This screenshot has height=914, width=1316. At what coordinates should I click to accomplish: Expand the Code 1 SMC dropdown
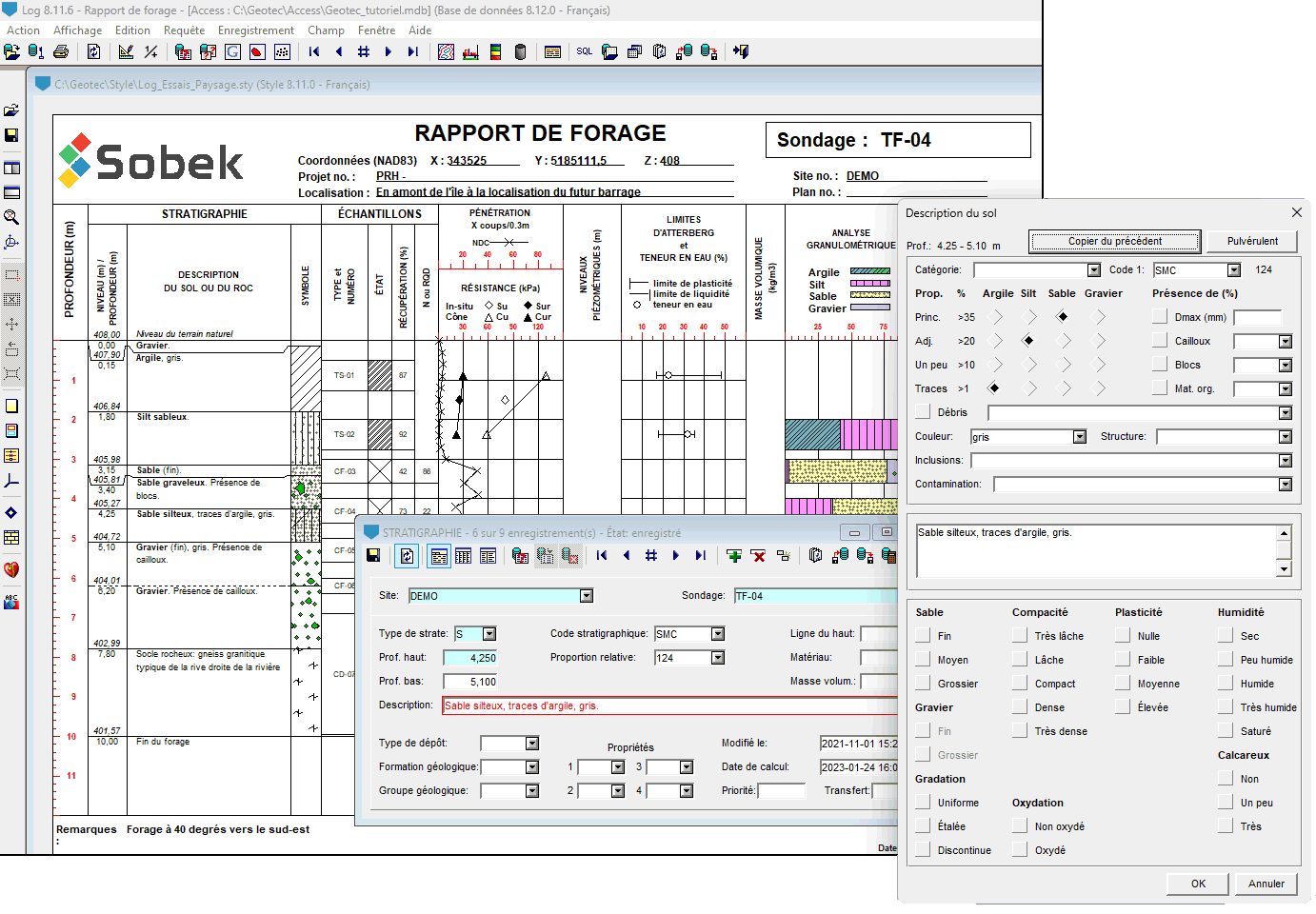click(x=1235, y=270)
